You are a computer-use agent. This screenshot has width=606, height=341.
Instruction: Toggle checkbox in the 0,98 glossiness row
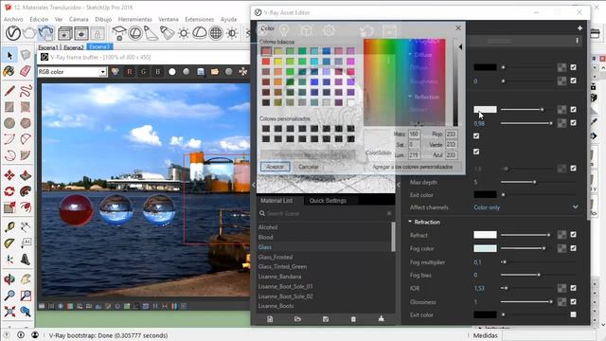[573, 123]
